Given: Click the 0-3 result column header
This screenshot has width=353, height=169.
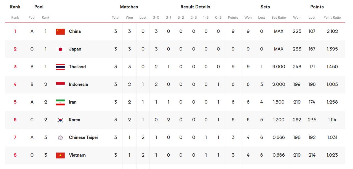Looking at the screenshot, I should coord(218,17).
